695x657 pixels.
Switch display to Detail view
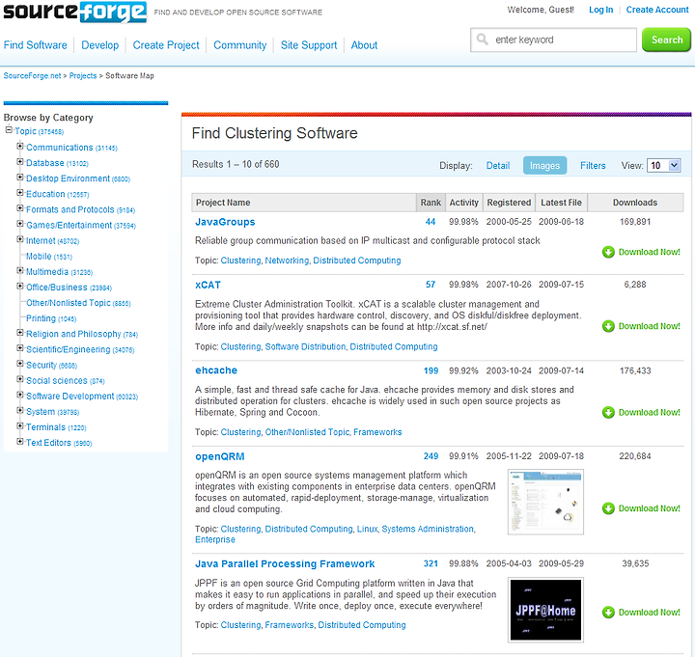(x=498, y=166)
